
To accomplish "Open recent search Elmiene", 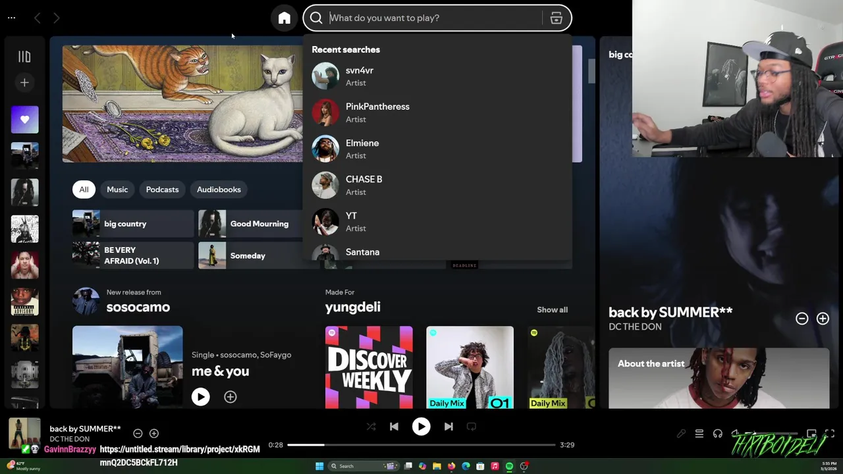I will [x=437, y=149].
